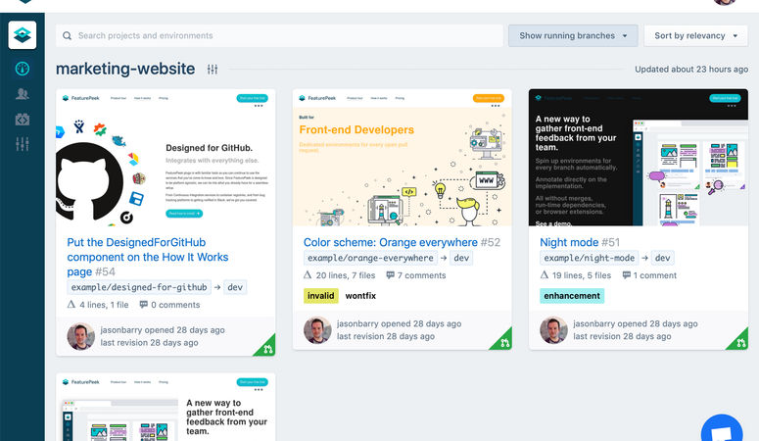Open the Night mode dark preview thumbnail
The width and height of the screenshot is (759, 441).
638,158
